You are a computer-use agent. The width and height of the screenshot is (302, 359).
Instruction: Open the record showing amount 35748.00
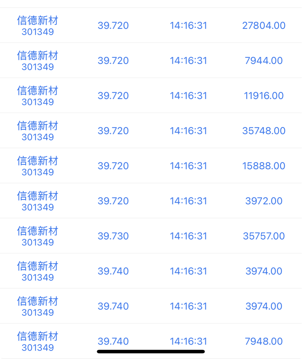pos(151,130)
